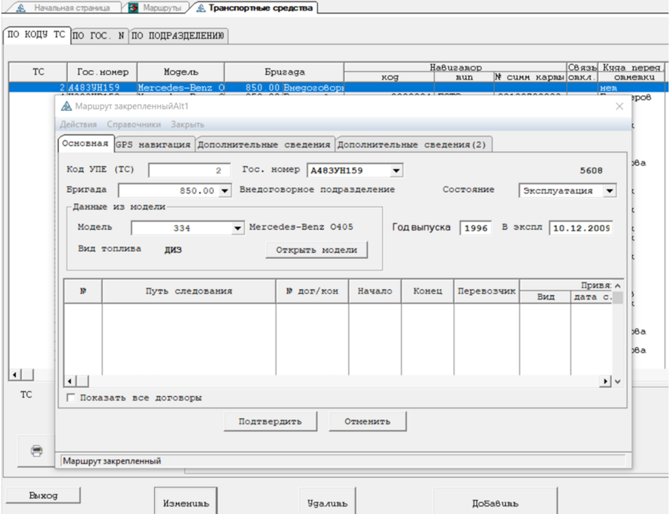Click the Конец column header
Viewport: 670px width, 514px height.
[428, 291]
